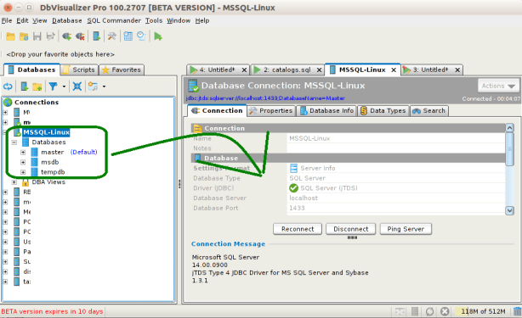The height and width of the screenshot is (318, 522).
Task: Expand the msdb database node
Action: pyautogui.click(x=23, y=162)
